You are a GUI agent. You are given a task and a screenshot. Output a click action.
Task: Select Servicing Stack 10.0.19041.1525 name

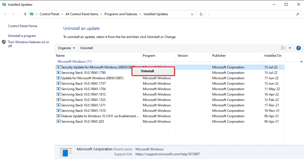pos(84,100)
